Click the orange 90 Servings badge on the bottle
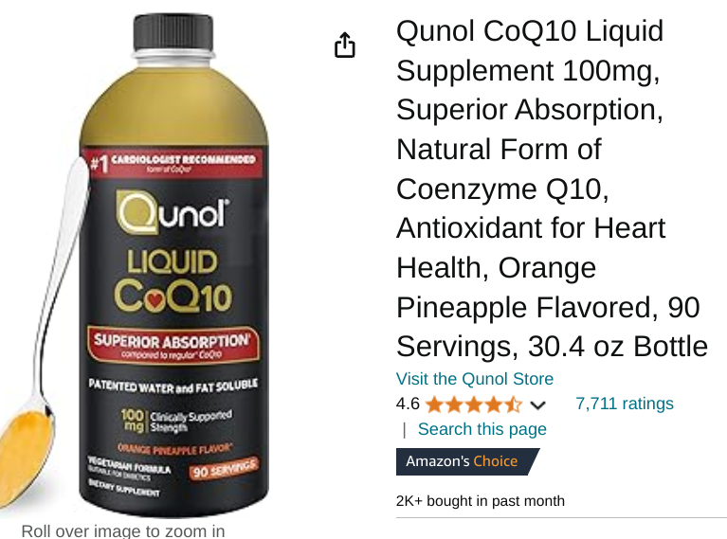The height and width of the screenshot is (539, 727). 224,468
